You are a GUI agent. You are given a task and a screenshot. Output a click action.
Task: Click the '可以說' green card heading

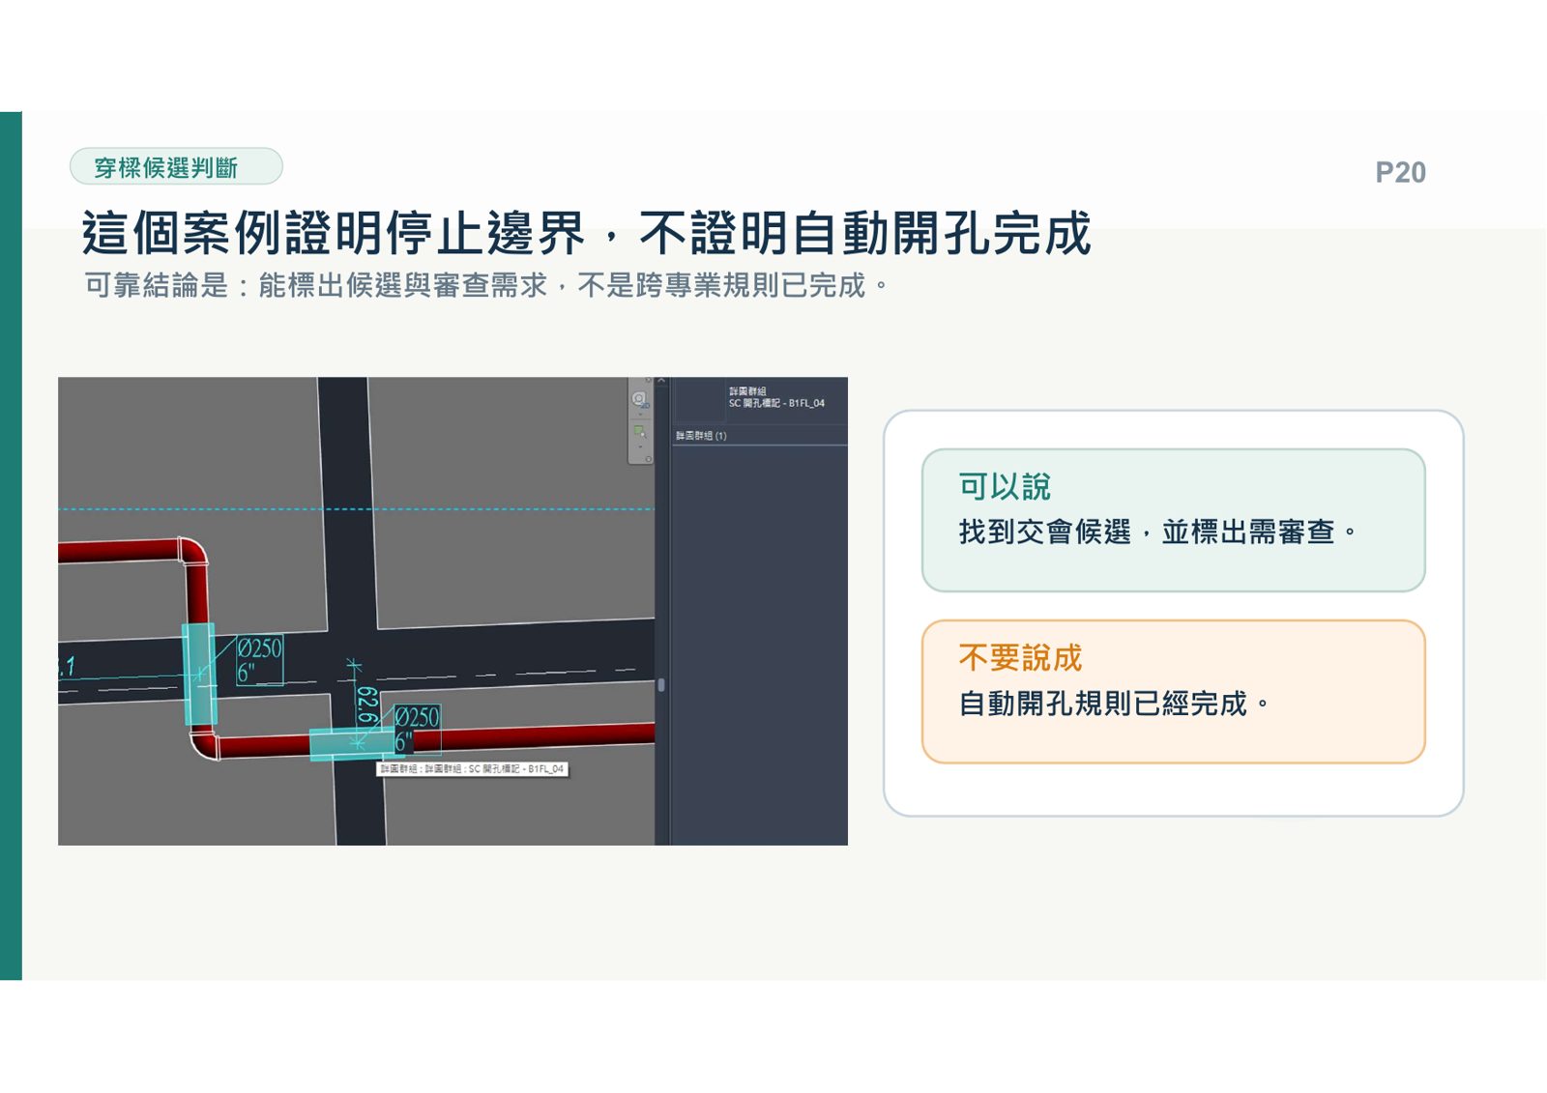[1004, 486]
